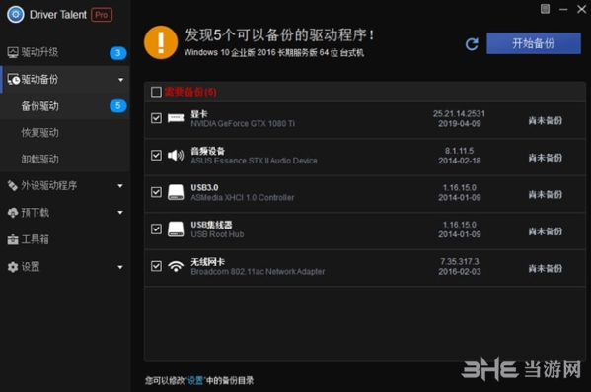The height and width of the screenshot is (392, 591).
Task: Click 尚未备份 status for 显卡
Action: coord(545,120)
